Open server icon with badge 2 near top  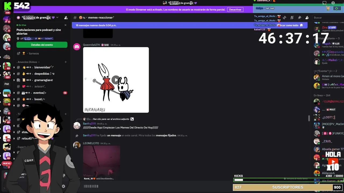(7, 28)
